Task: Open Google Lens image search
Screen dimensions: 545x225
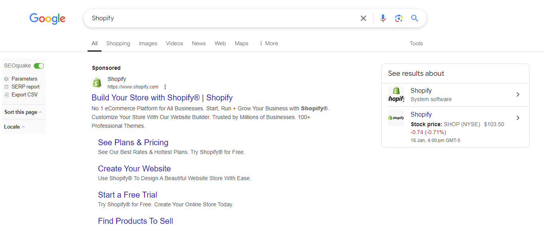Action: pos(399,18)
